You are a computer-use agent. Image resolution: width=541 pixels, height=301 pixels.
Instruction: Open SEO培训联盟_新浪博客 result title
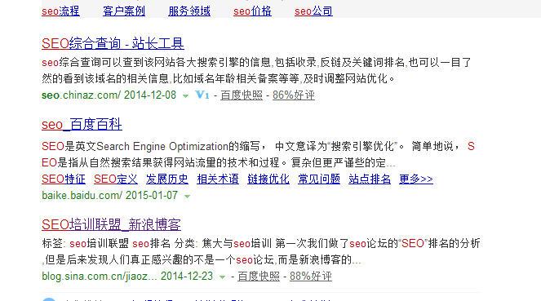point(111,225)
